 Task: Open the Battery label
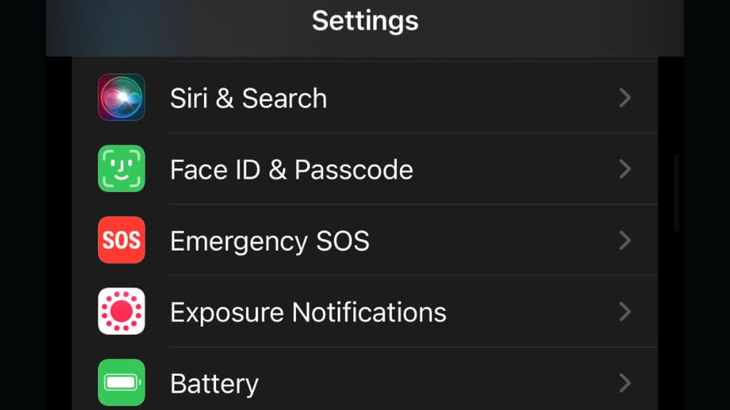point(214,384)
